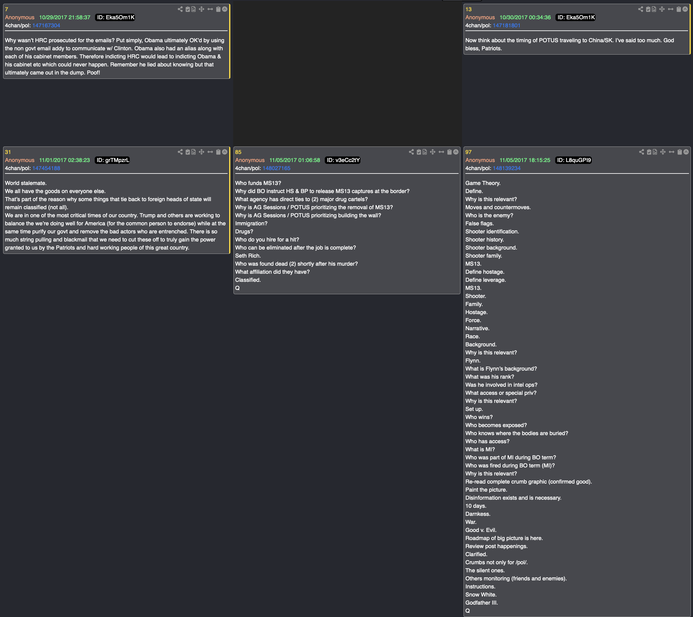Viewport: 693px width, 617px height.
Task: Click the share icon on post 97
Action: pyautogui.click(x=641, y=152)
